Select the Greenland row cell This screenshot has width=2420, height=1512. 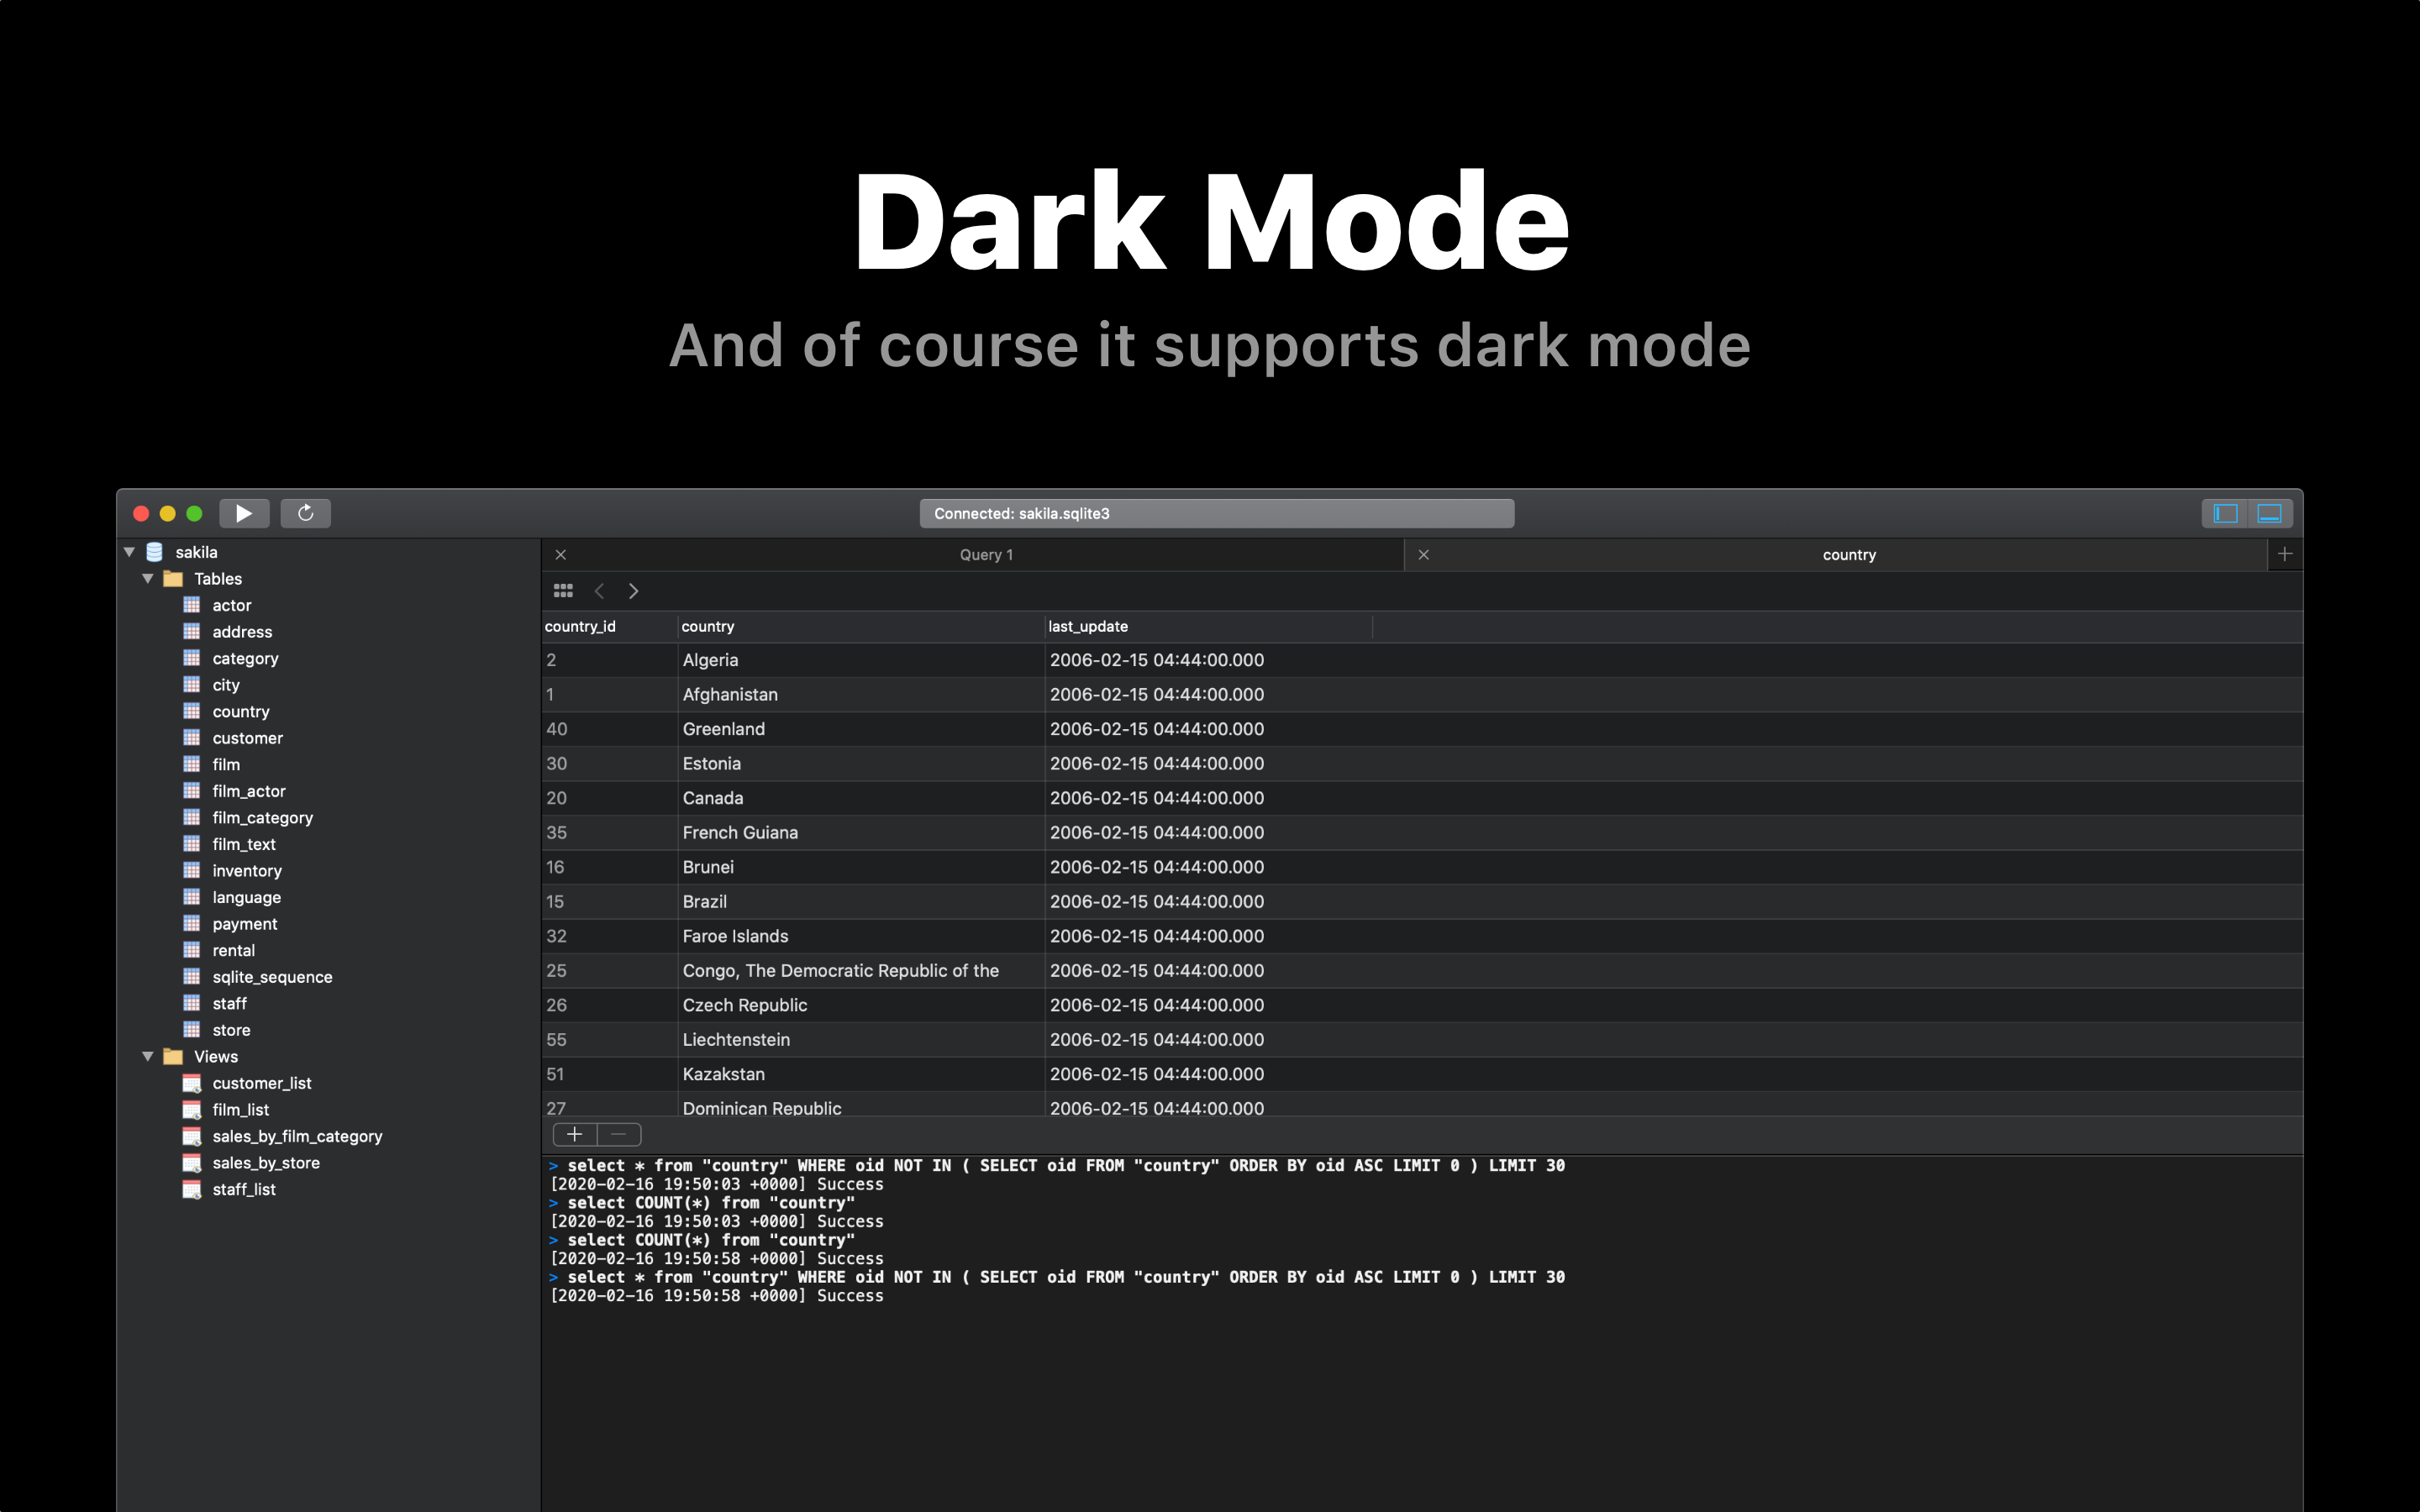(723, 729)
